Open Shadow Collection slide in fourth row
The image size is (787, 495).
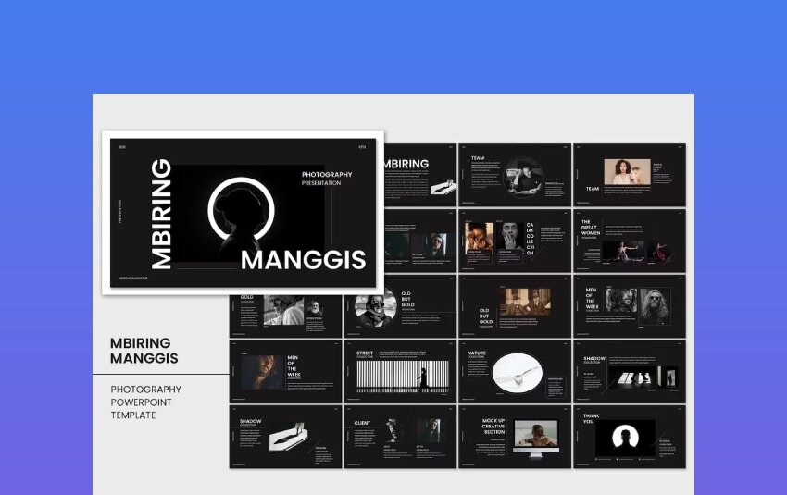click(x=629, y=371)
